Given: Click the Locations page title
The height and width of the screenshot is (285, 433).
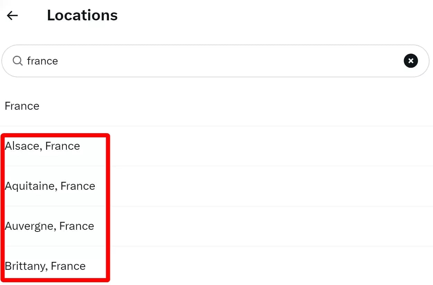Looking at the screenshot, I should click(x=82, y=15).
